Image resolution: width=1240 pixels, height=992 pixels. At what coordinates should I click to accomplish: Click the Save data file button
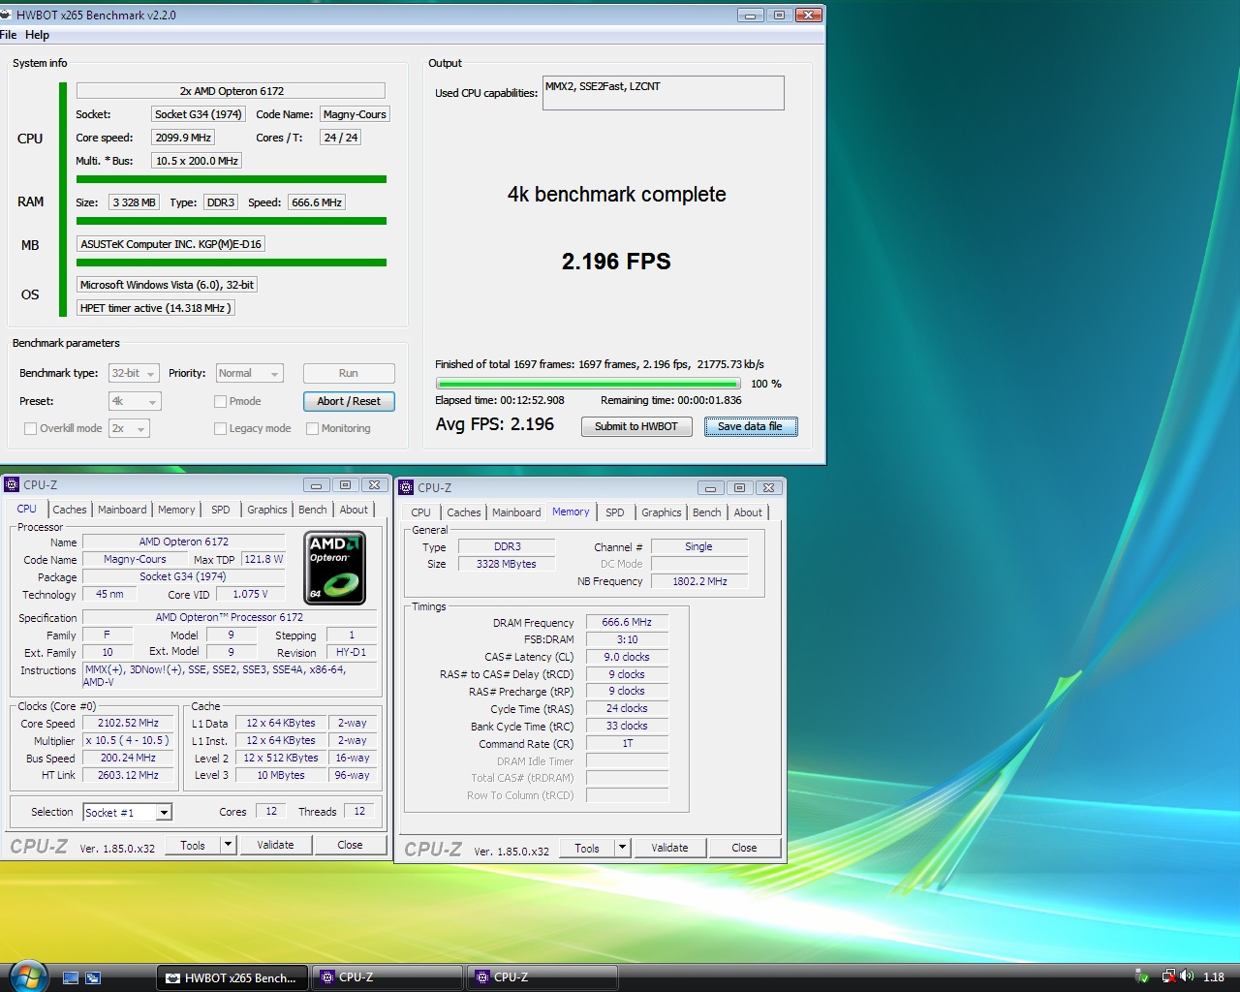751,426
